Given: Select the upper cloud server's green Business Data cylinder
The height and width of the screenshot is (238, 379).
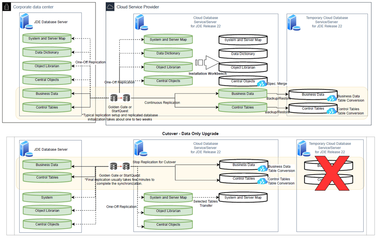Looking at the screenshot, I should pos(243,94).
